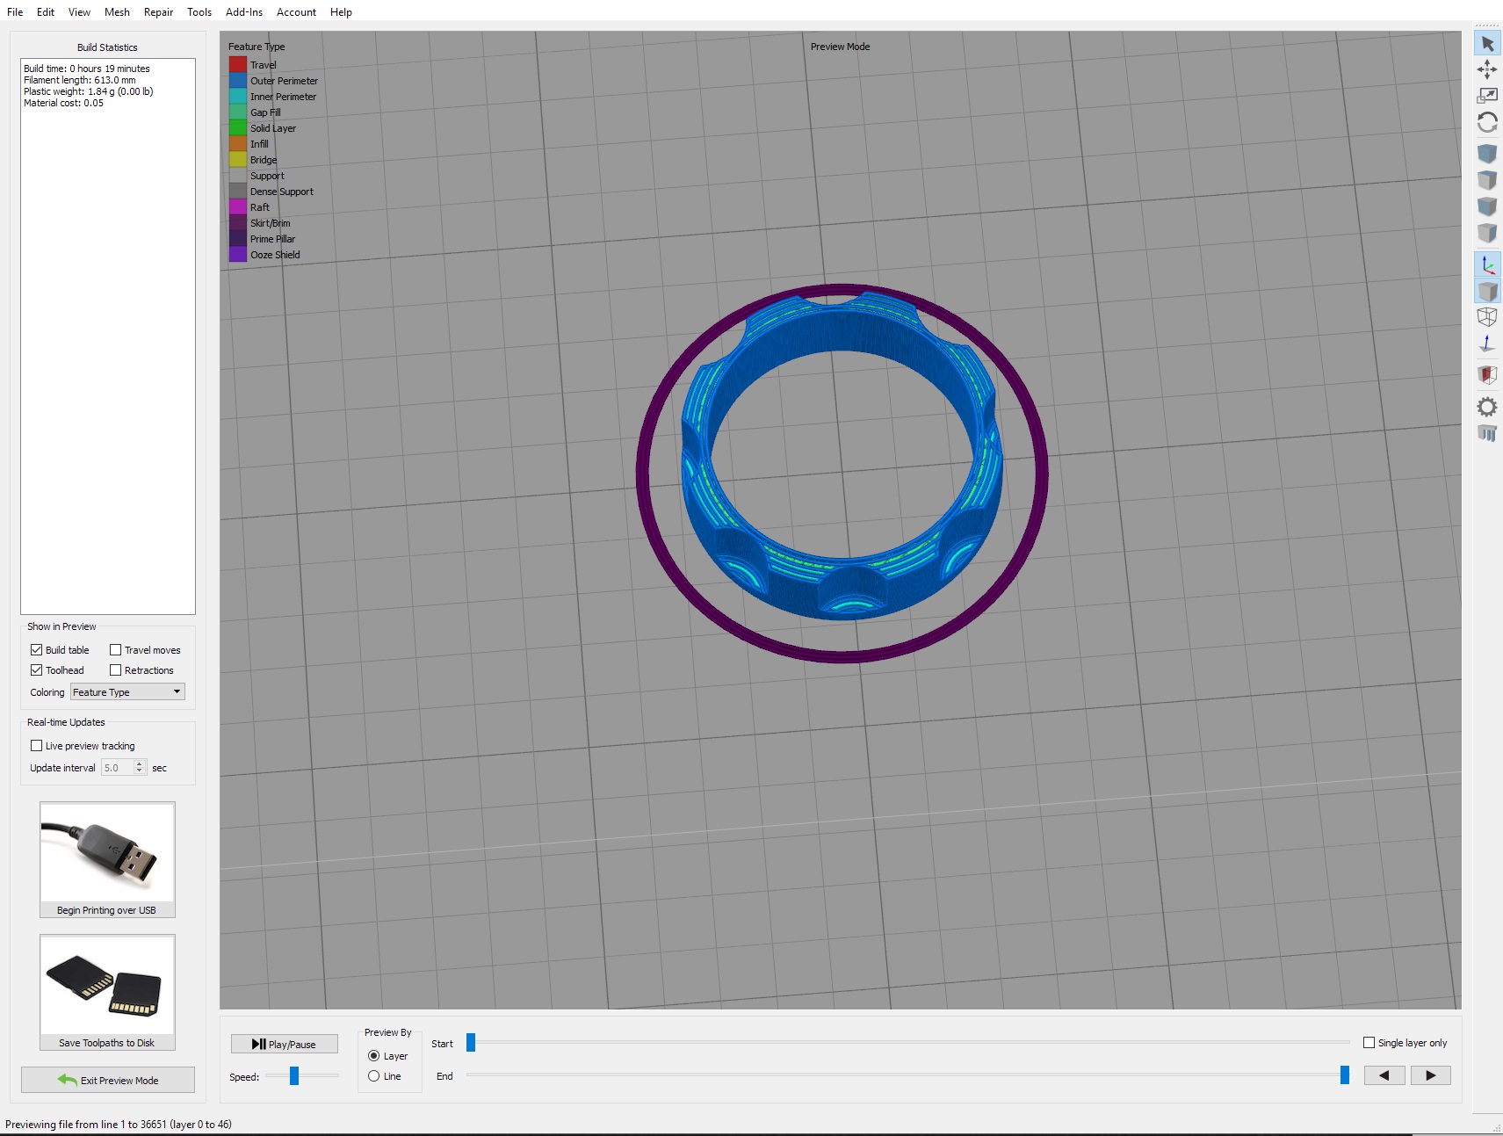
Task: Open the Coloring Feature Type dropdown
Action: (x=127, y=692)
